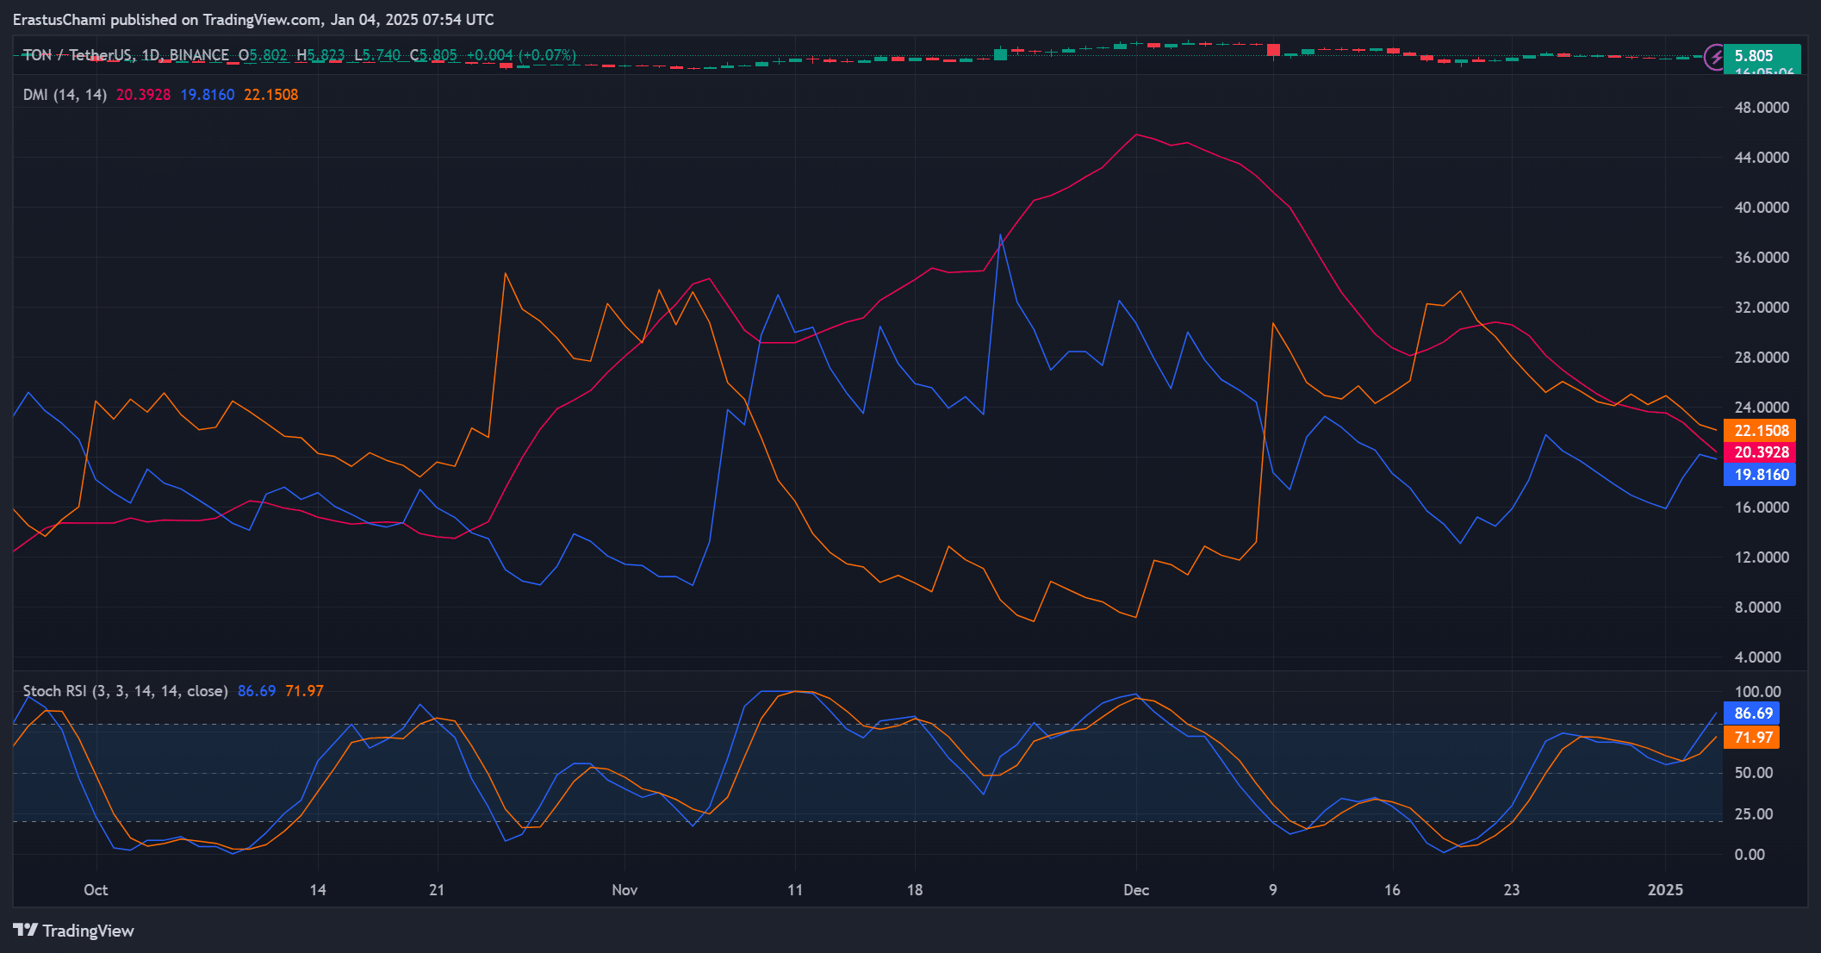Select the Stoch RSI indicator legend title
Viewport: 1821px width, 953px height.
tap(125, 691)
